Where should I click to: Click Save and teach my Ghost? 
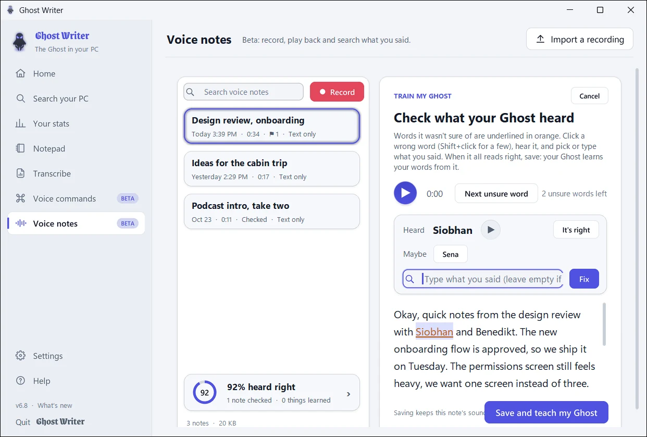(546, 413)
